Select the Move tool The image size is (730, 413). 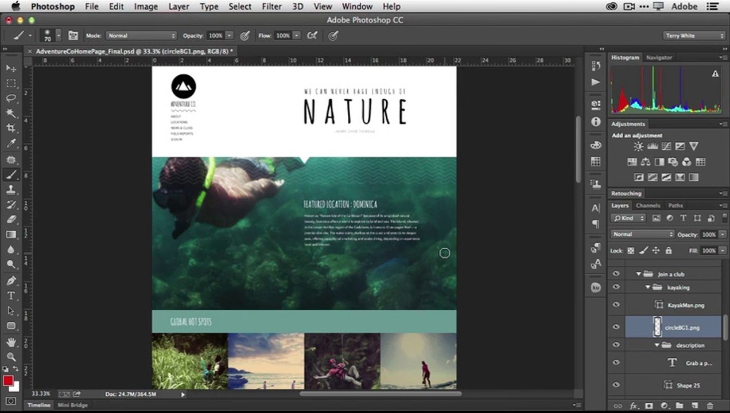click(x=11, y=68)
